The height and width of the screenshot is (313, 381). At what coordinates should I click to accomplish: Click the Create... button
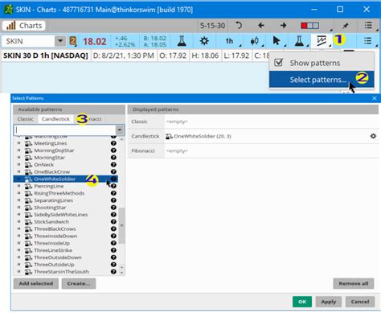79,283
